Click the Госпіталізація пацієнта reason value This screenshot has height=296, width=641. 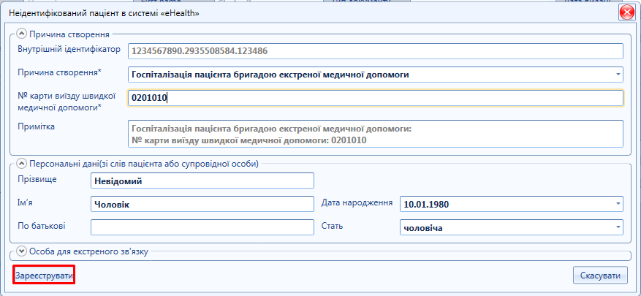270,75
